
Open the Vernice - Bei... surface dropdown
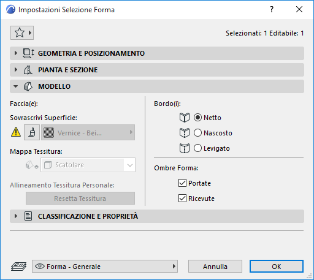(88, 132)
